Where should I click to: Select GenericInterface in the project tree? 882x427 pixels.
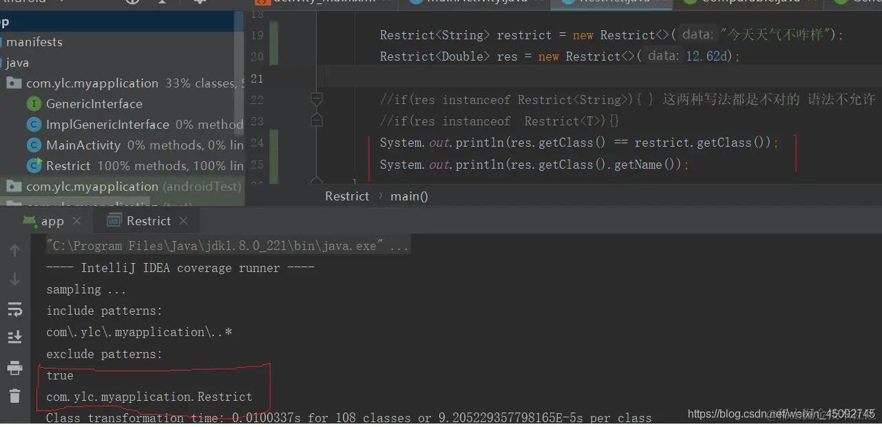94,104
